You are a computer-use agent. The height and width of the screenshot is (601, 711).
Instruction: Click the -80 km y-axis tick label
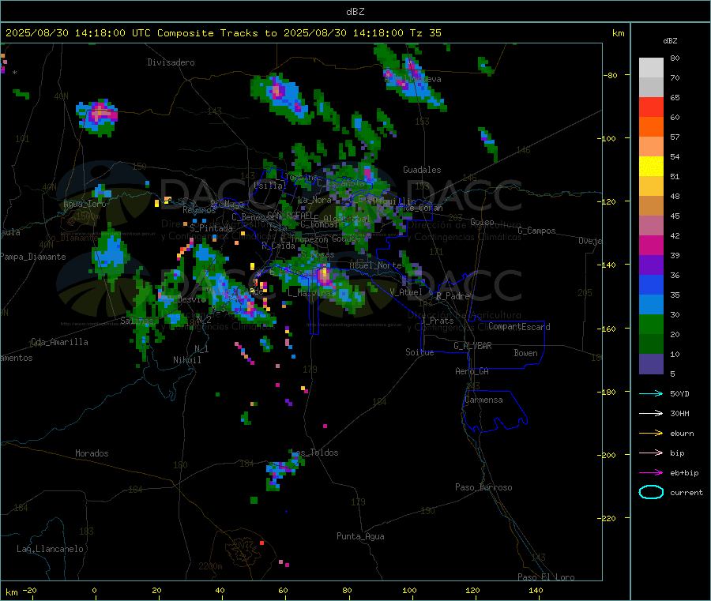(611, 75)
